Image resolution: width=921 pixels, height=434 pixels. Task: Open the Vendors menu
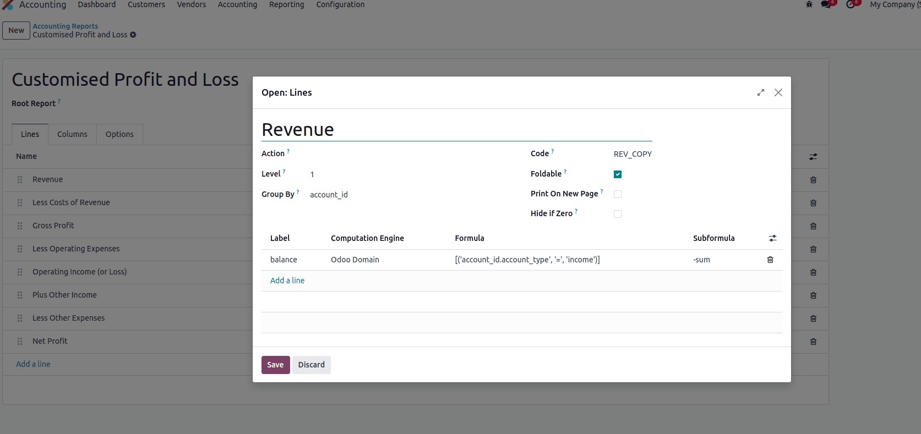click(x=192, y=4)
